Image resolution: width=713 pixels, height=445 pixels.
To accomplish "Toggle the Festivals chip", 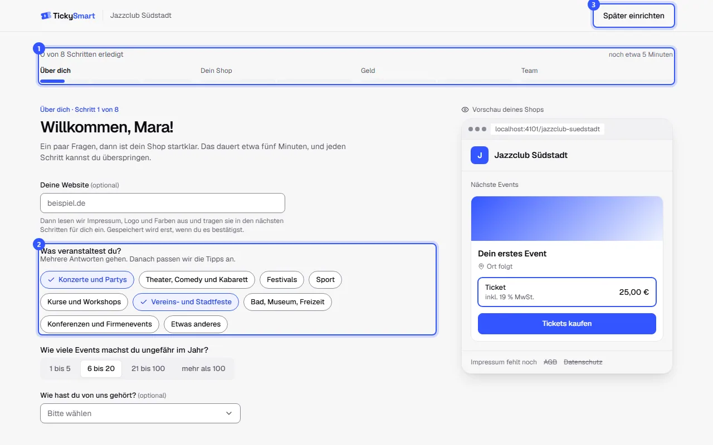I will coord(282,280).
